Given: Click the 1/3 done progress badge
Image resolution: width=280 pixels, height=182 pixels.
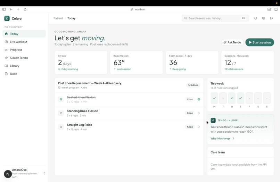Looking at the screenshot, I should tap(193, 85).
